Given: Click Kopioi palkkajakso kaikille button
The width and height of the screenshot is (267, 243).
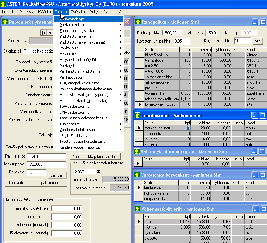Looking at the screenshot, I should click(x=95, y=156).
